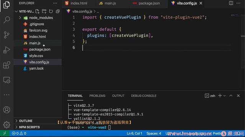Create a new terminal with the plus icon
The width and height of the screenshot is (245, 137).
coord(220,96)
